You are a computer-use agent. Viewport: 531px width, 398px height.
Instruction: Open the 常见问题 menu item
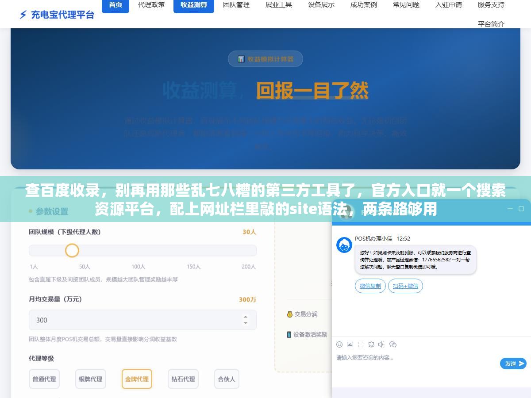(406, 5)
